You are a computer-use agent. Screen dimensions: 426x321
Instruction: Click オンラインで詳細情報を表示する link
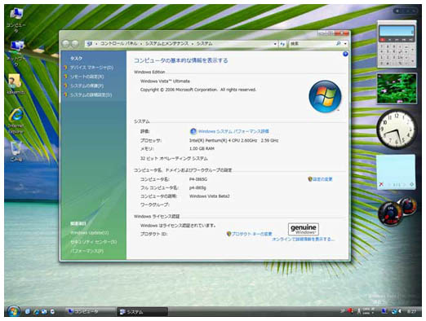click(303, 240)
